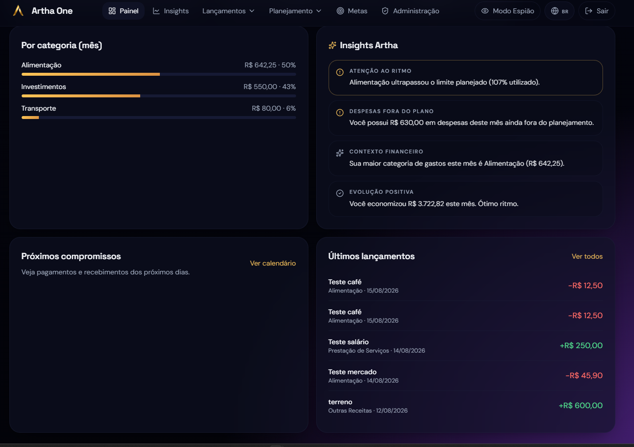Image resolution: width=634 pixels, height=447 pixels.
Task: Click the Por categoria (mês) heading
Action: click(x=62, y=45)
